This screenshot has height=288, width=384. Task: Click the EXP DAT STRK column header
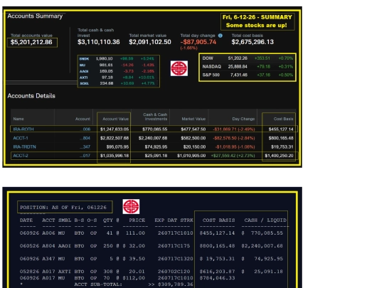pos(174,220)
